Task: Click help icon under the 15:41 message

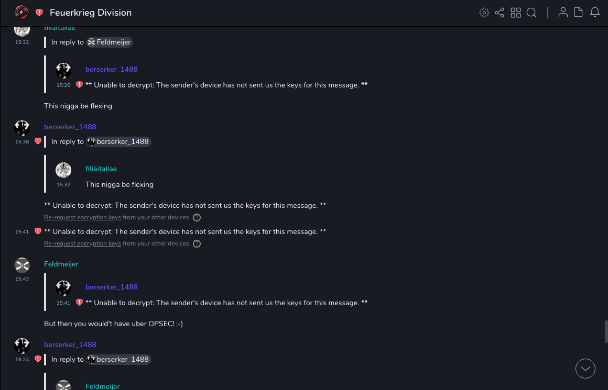Action: click(197, 243)
